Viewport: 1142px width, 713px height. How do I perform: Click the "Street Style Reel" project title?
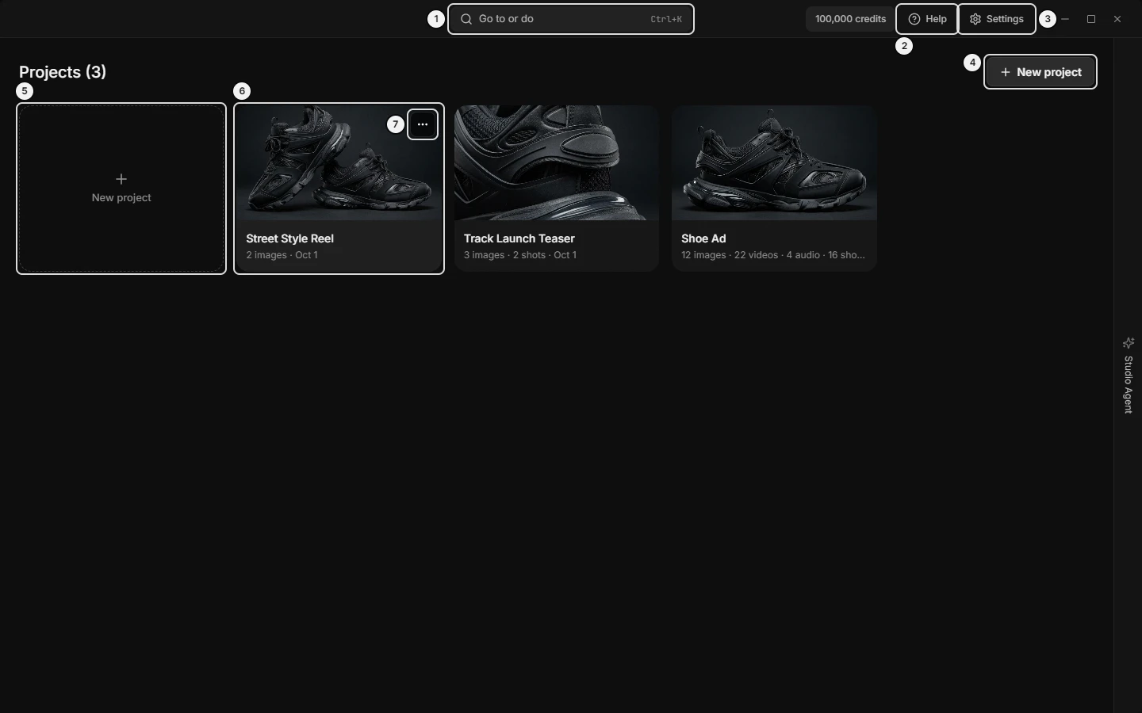click(289, 238)
